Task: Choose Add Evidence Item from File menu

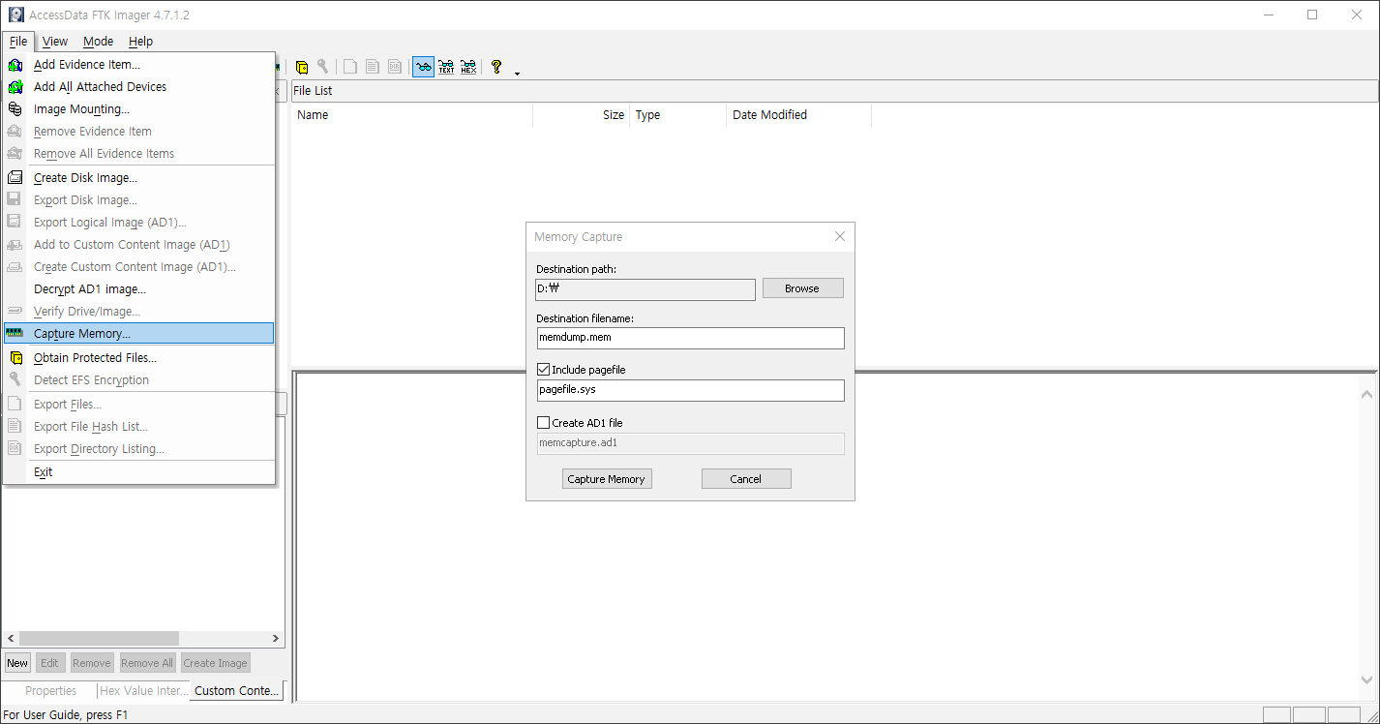Action: tap(139, 65)
